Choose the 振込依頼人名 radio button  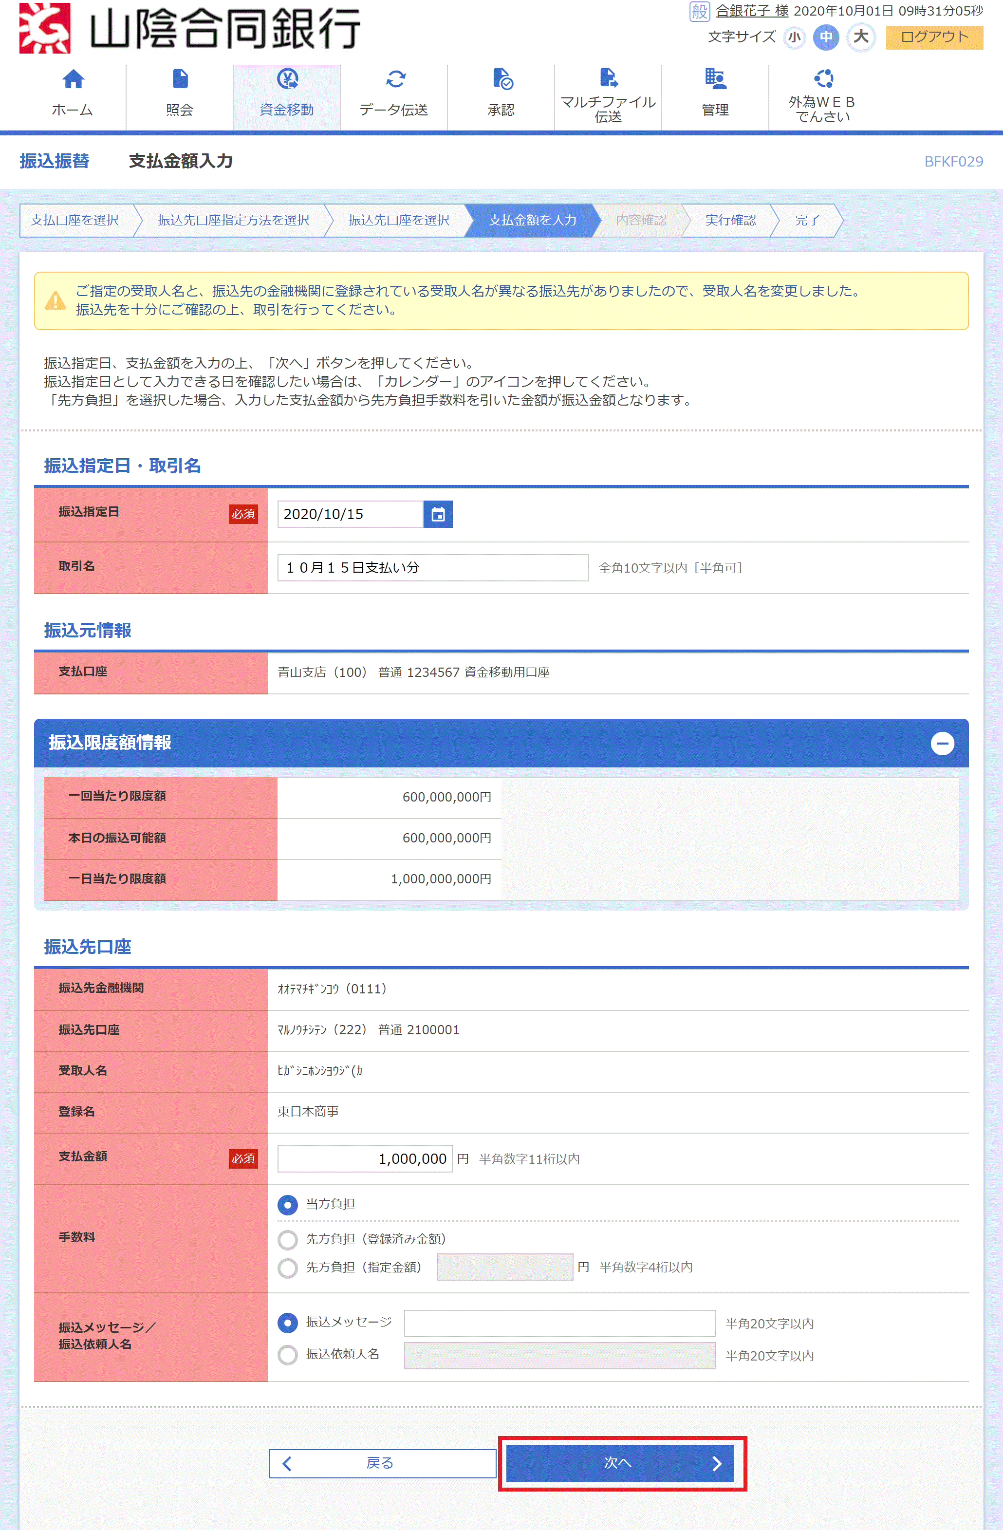287,1355
